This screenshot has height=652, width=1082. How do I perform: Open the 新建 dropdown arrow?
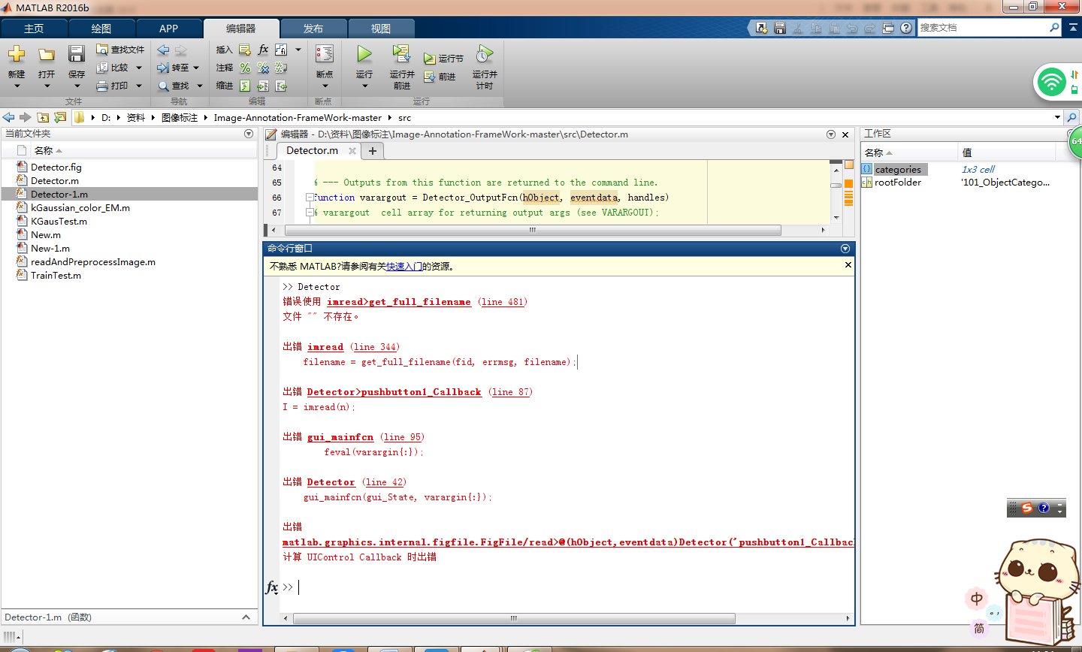tap(17, 86)
